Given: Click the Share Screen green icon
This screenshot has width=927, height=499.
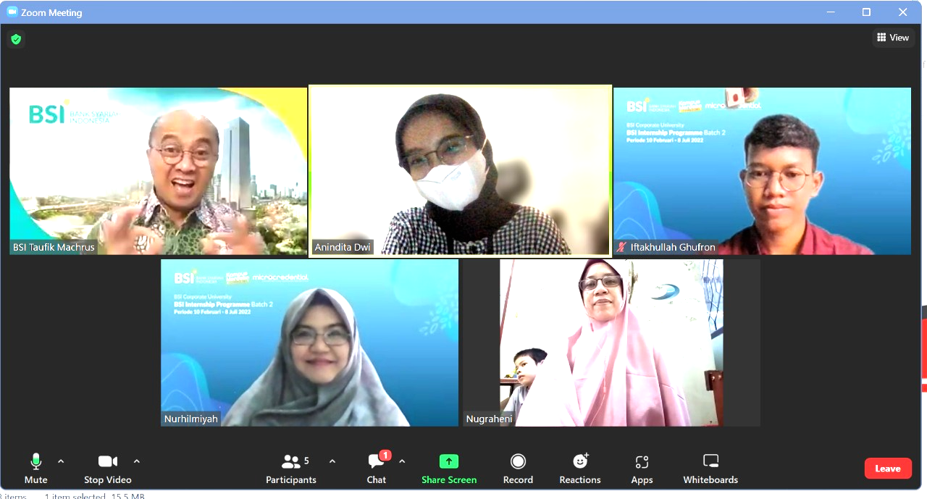Looking at the screenshot, I should point(449,462).
